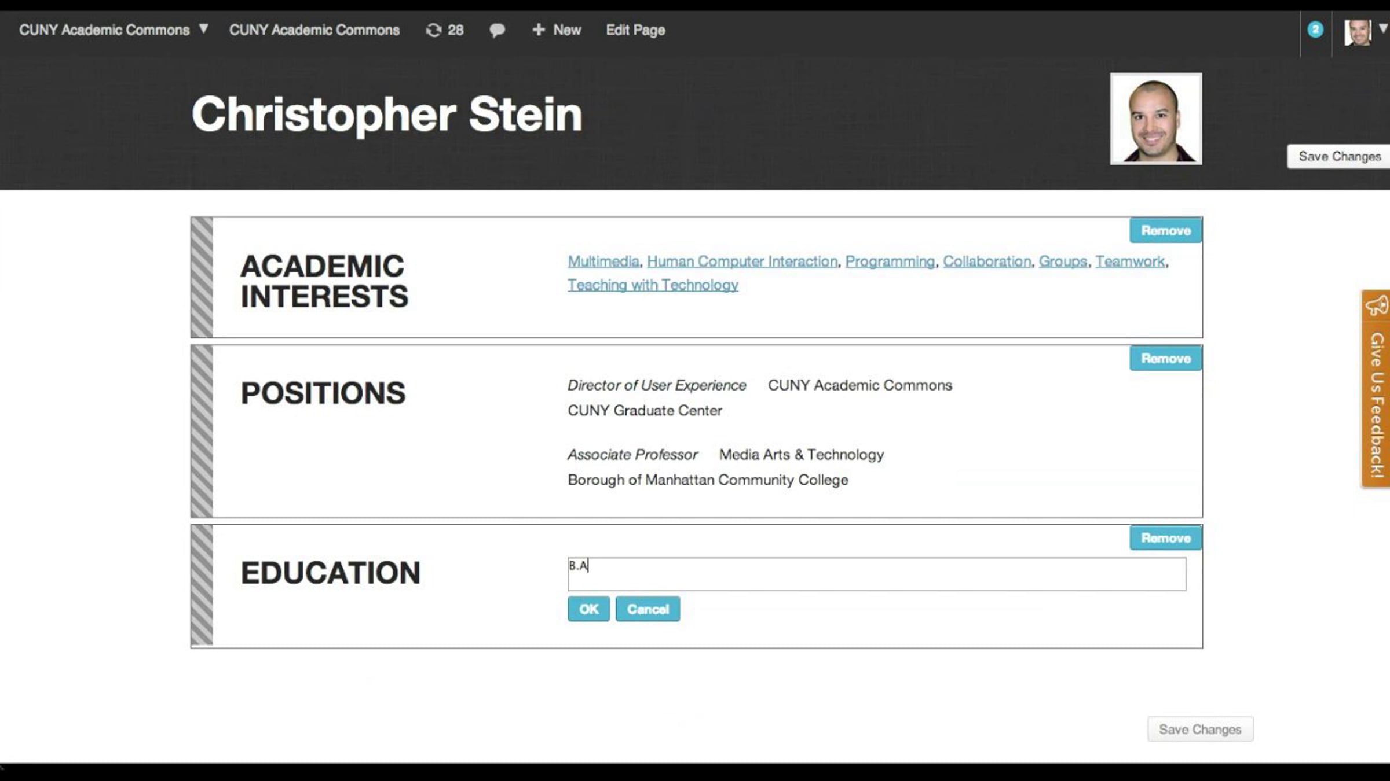
Task: Click the Education text input field
Action: pyautogui.click(x=877, y=574)
